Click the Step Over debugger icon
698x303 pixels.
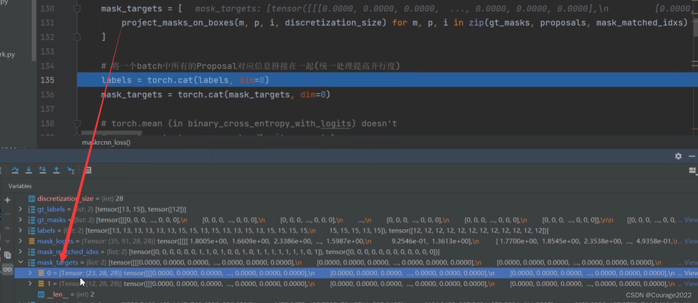pyautogui.click(x=15, y=170)
